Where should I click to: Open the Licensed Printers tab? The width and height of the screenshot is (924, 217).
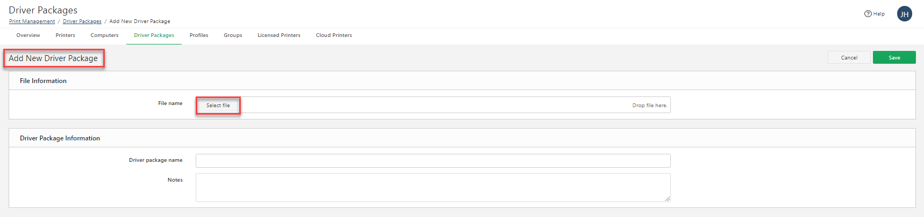click(x=279, y=35)
